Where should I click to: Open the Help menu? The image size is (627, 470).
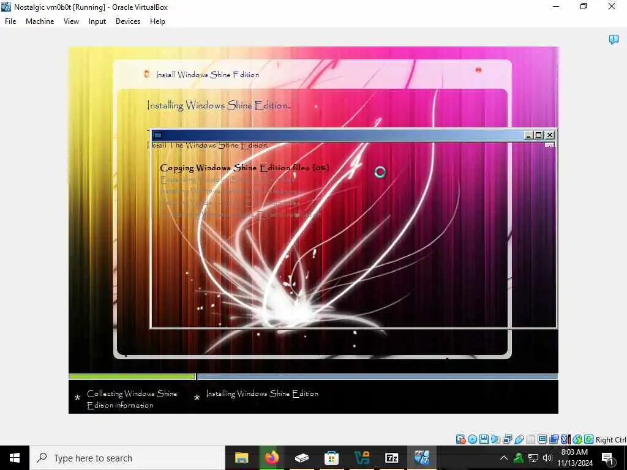(x=157, y=21)
